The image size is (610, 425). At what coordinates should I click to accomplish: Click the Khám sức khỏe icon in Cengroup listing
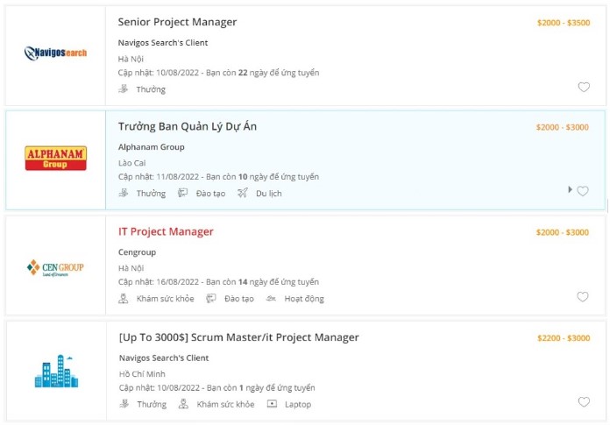[x=124, y=299]
